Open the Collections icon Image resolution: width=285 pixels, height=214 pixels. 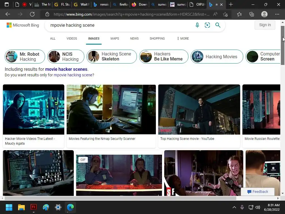click(x=252, y=14)
